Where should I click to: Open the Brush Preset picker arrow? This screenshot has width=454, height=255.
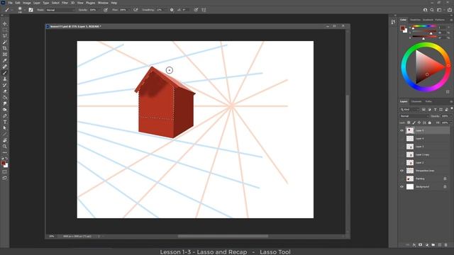point(24,10)
